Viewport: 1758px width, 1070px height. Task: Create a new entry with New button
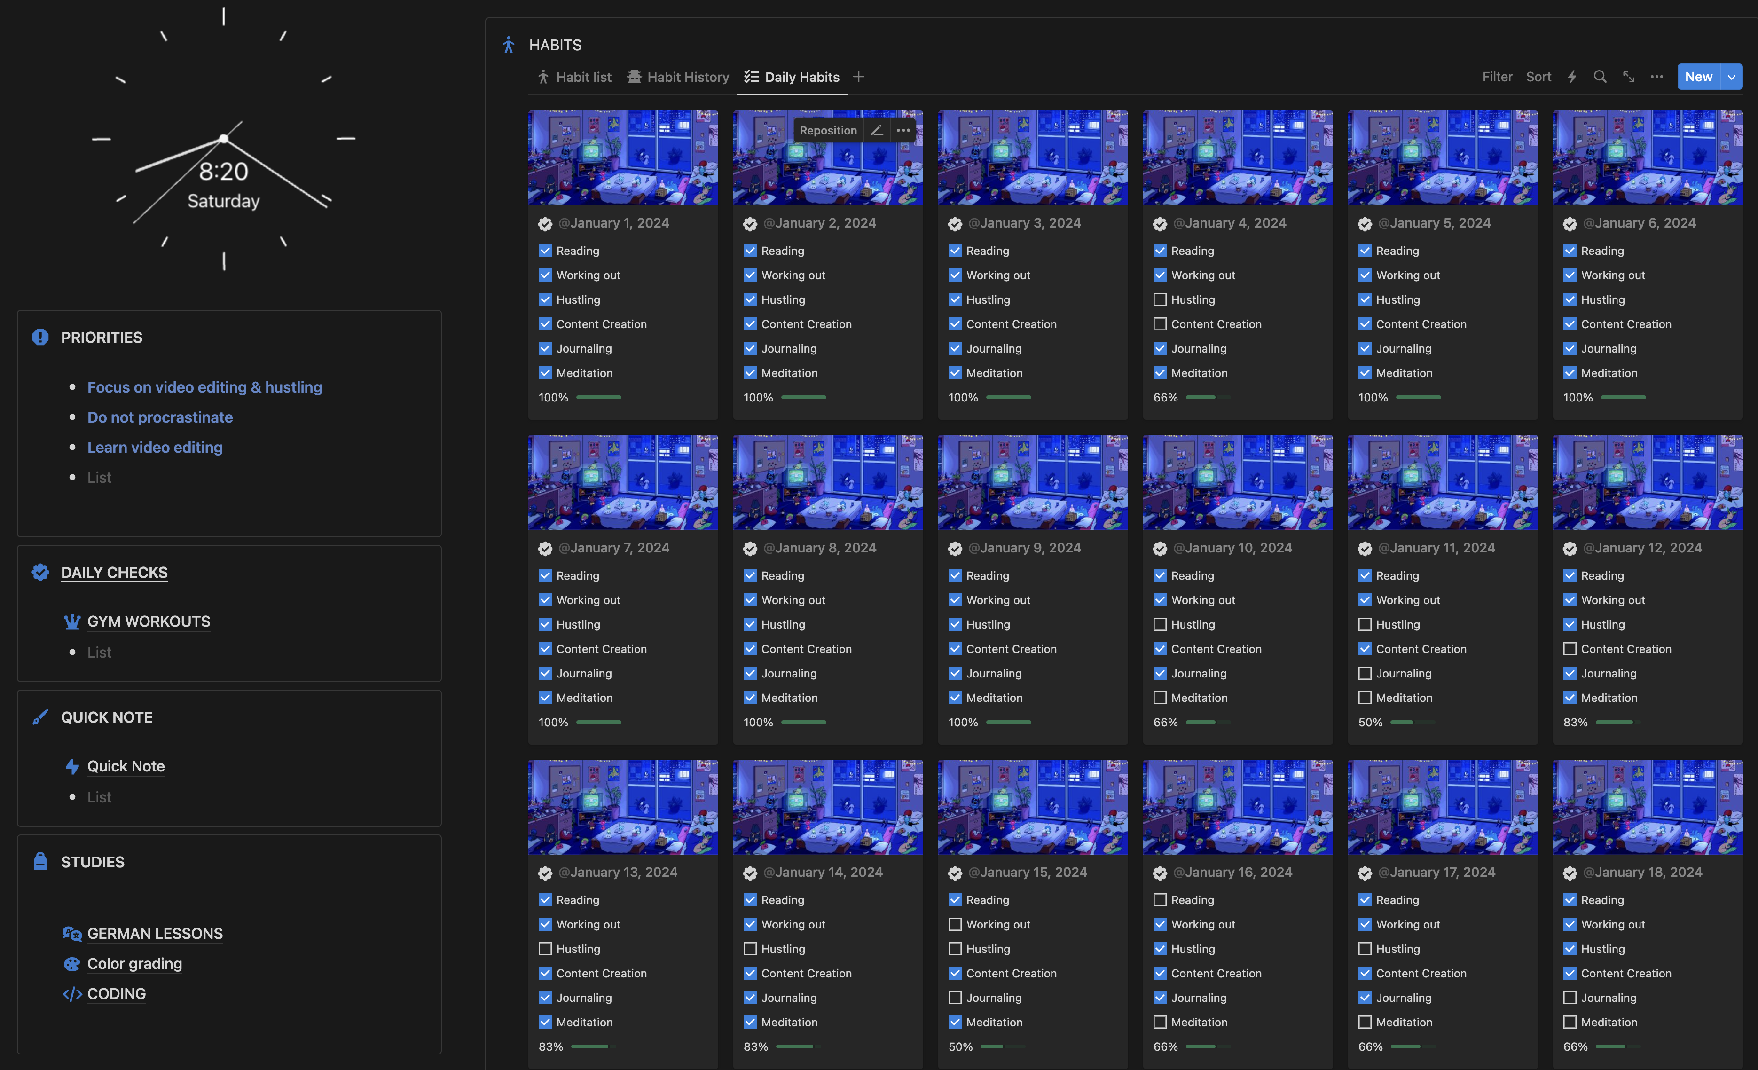click(x=1699, y=76)
